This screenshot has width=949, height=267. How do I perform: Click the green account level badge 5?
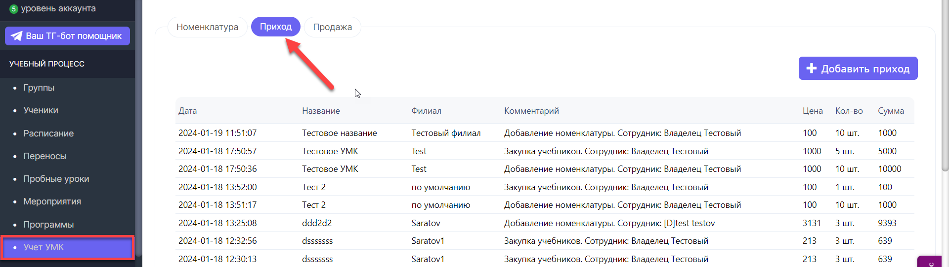coord(13,9)
